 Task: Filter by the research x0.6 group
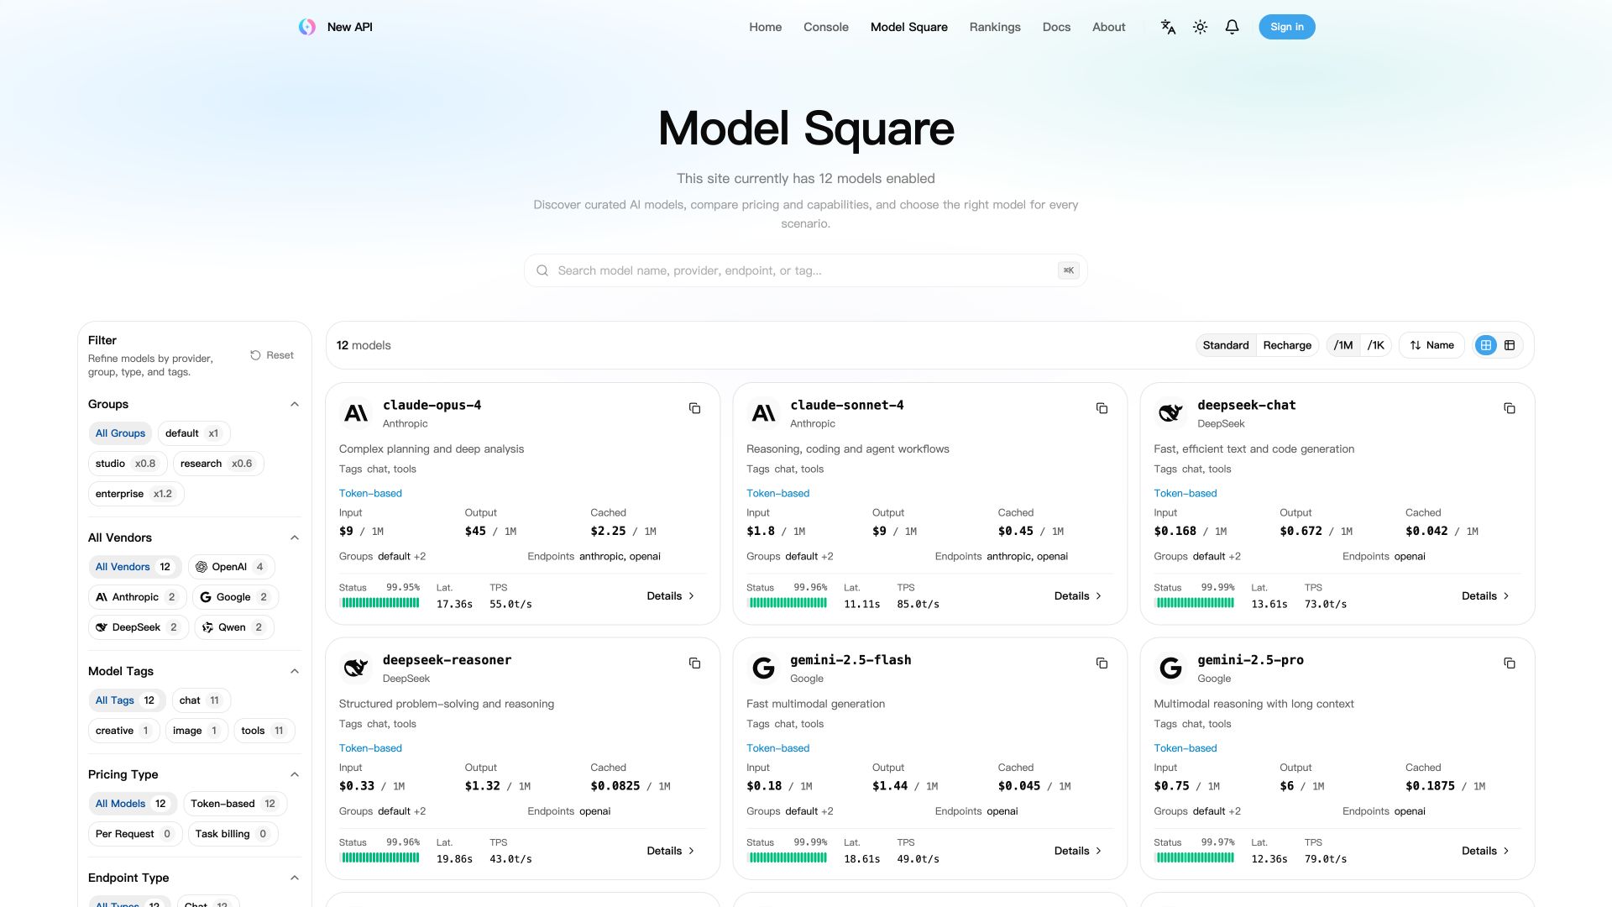tap(217, 464)
